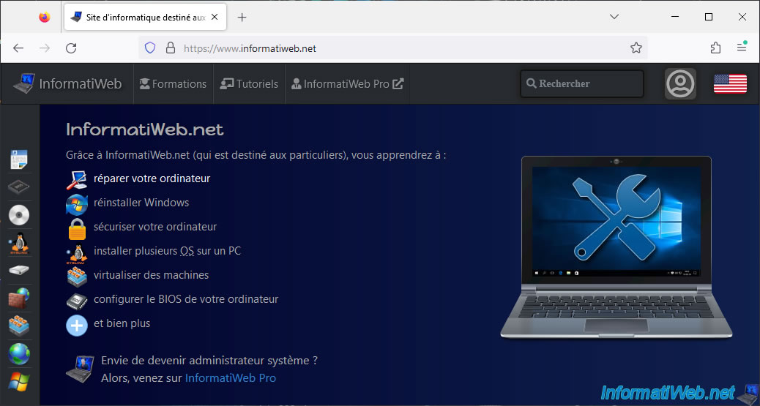This screenshot has height=406, width=760.
Task: Click the 'réparer votre ordinateur' link
Action: coord(152,178)
